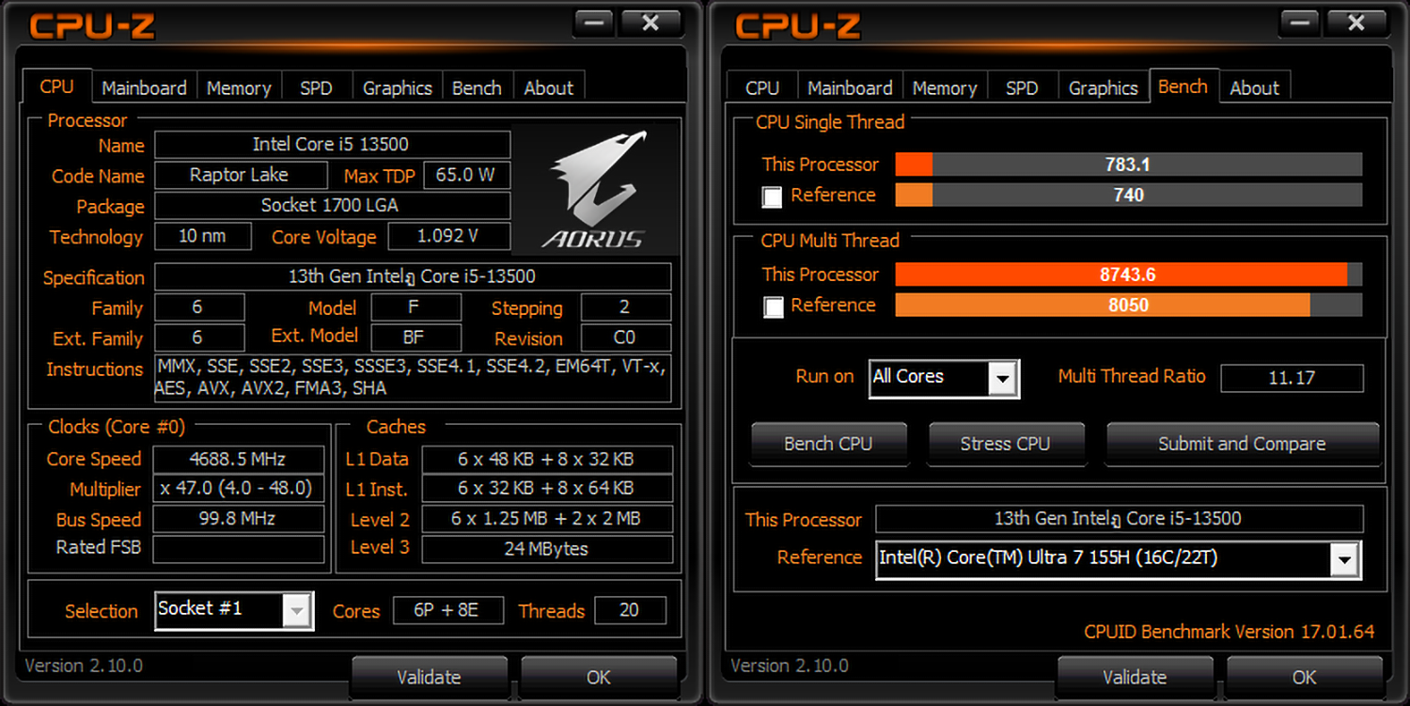Switch to Mainboard tab in left window

[x=144, y=87]
